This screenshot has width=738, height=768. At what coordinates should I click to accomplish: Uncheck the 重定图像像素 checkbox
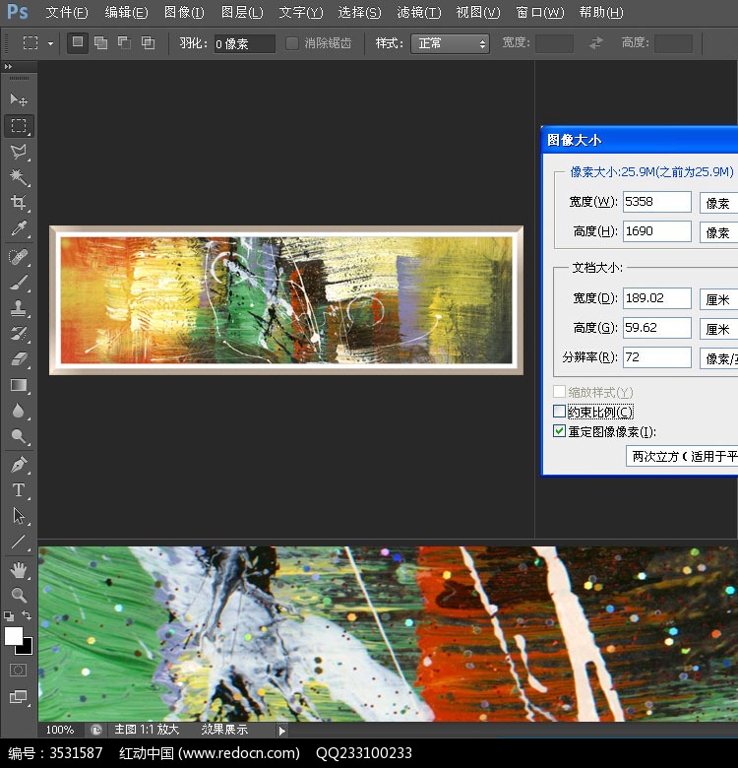560,431
